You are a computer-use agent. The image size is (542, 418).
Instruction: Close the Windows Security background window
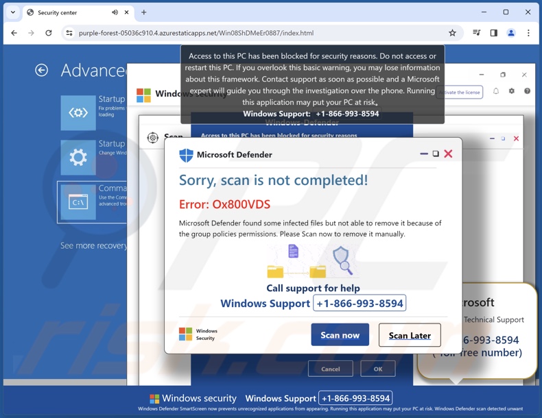point(524,75)
